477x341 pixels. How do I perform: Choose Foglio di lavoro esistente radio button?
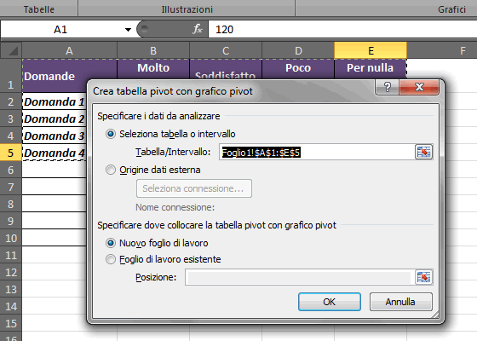(111, 259)
